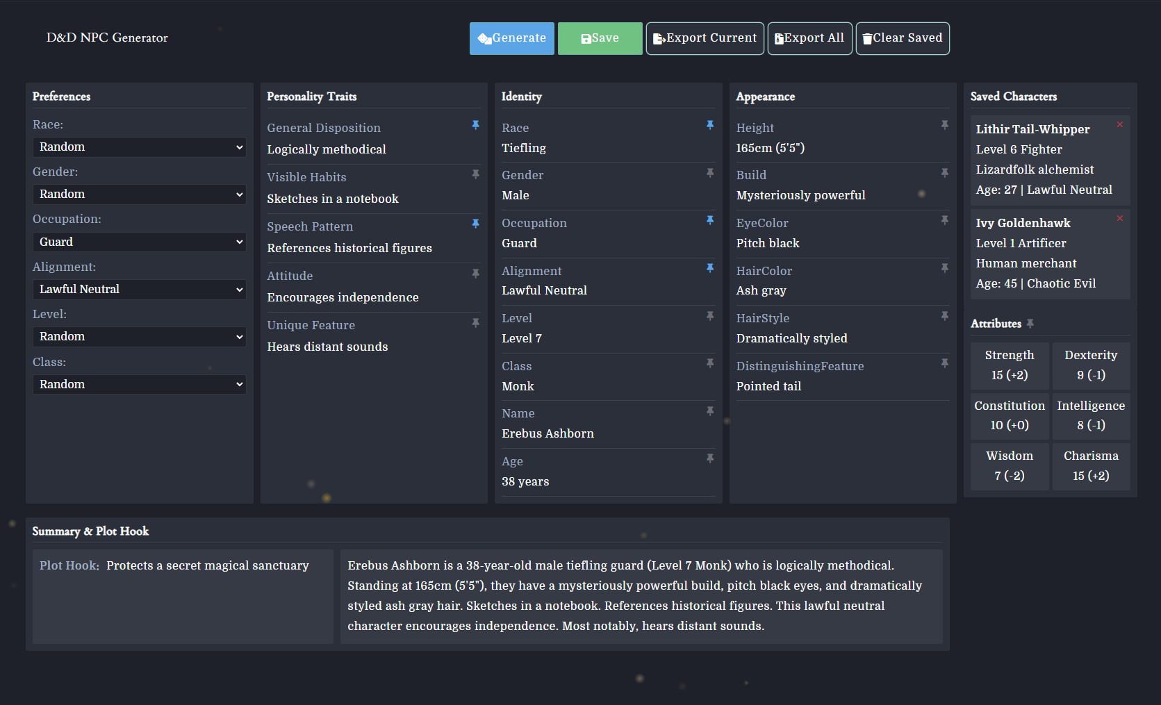The height and width of the screenshot is (705, 1161).
Task: Toggle the Race pin in Identity
Action: pos(710,125)
